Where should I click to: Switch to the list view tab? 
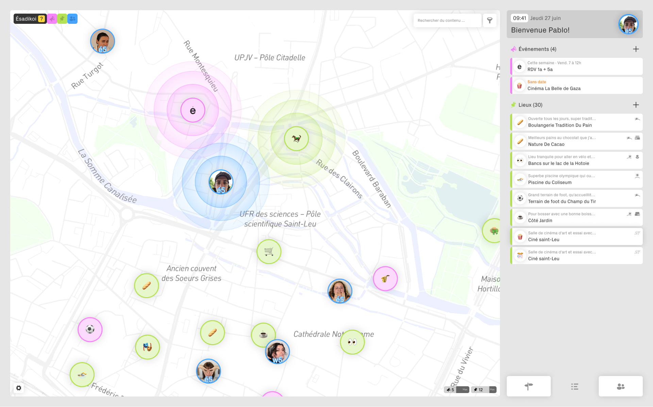click(574, 386)
